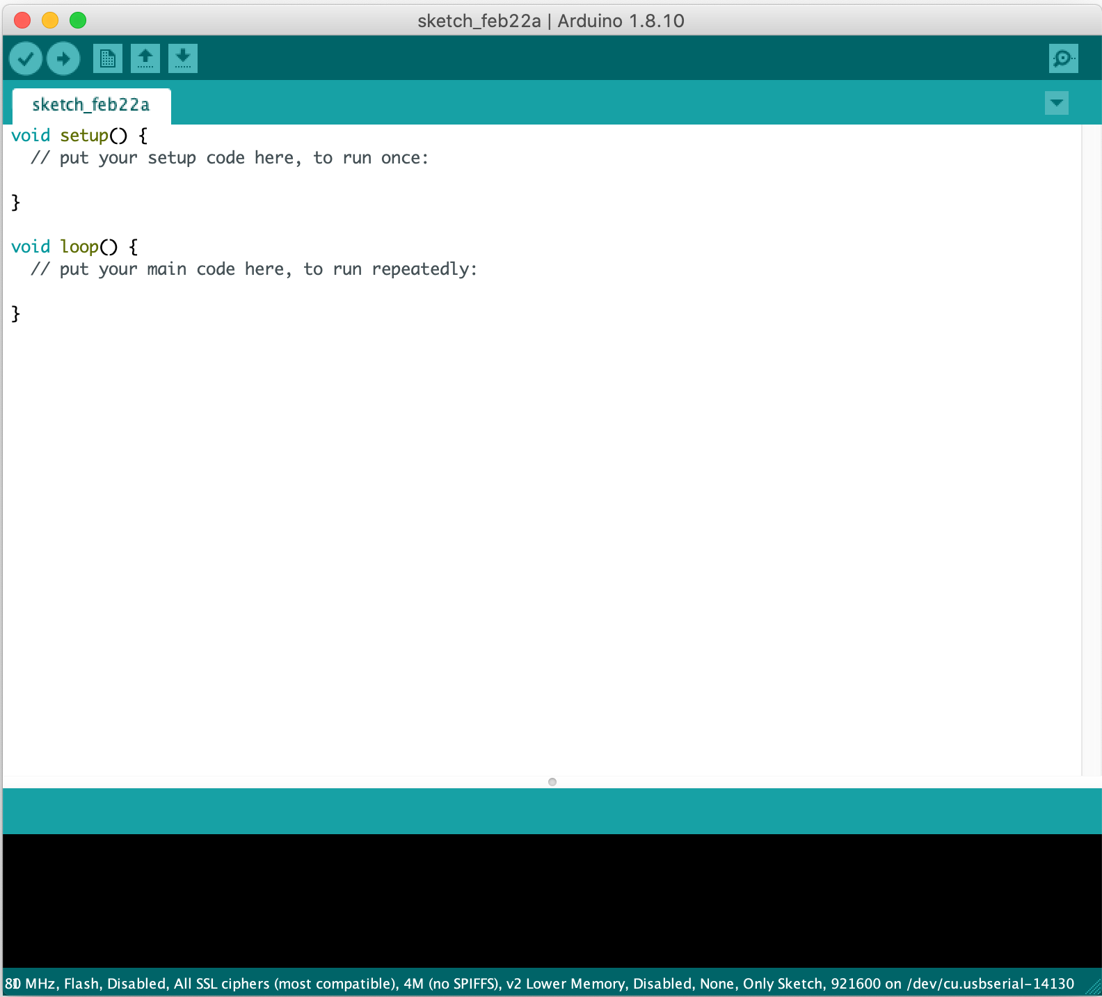The width and height of the screenshot is (1102, 997).
Task: Save the sketch with the down-arrow icon
Action: (183, 58)
